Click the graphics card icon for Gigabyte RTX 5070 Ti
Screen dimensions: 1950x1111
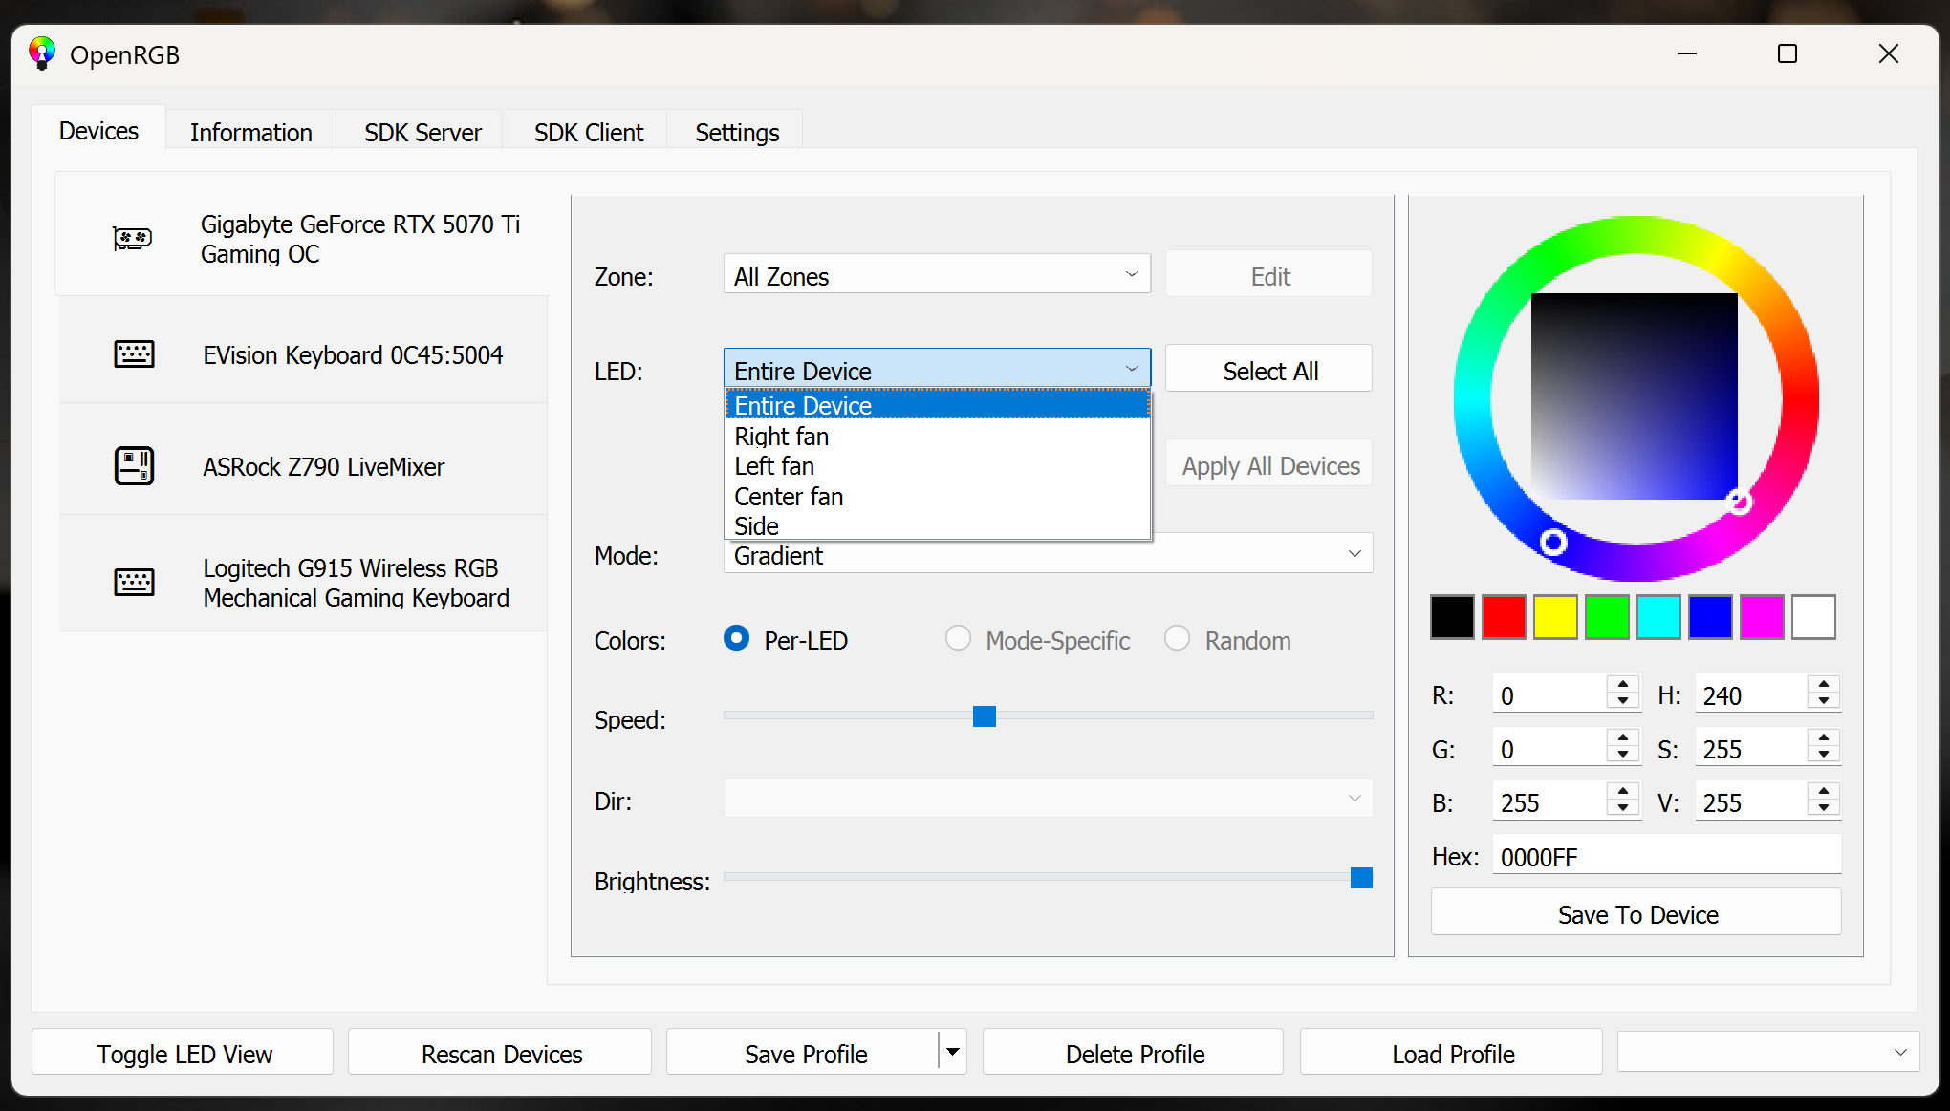(x=132, y=238)
